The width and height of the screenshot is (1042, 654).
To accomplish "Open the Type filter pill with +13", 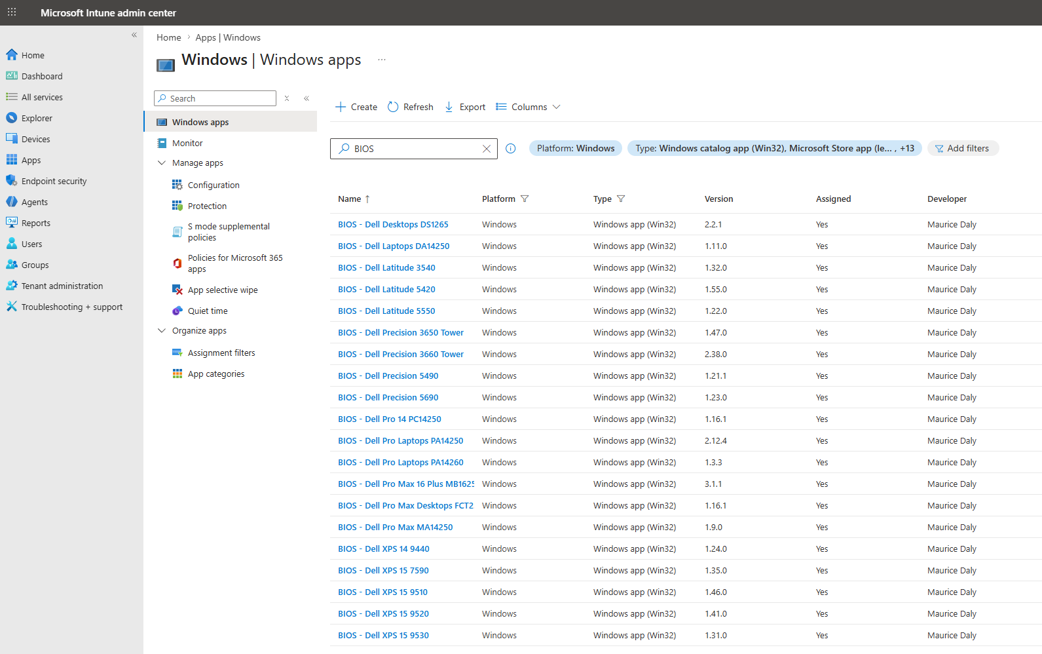I will click(x=775, y=148).
